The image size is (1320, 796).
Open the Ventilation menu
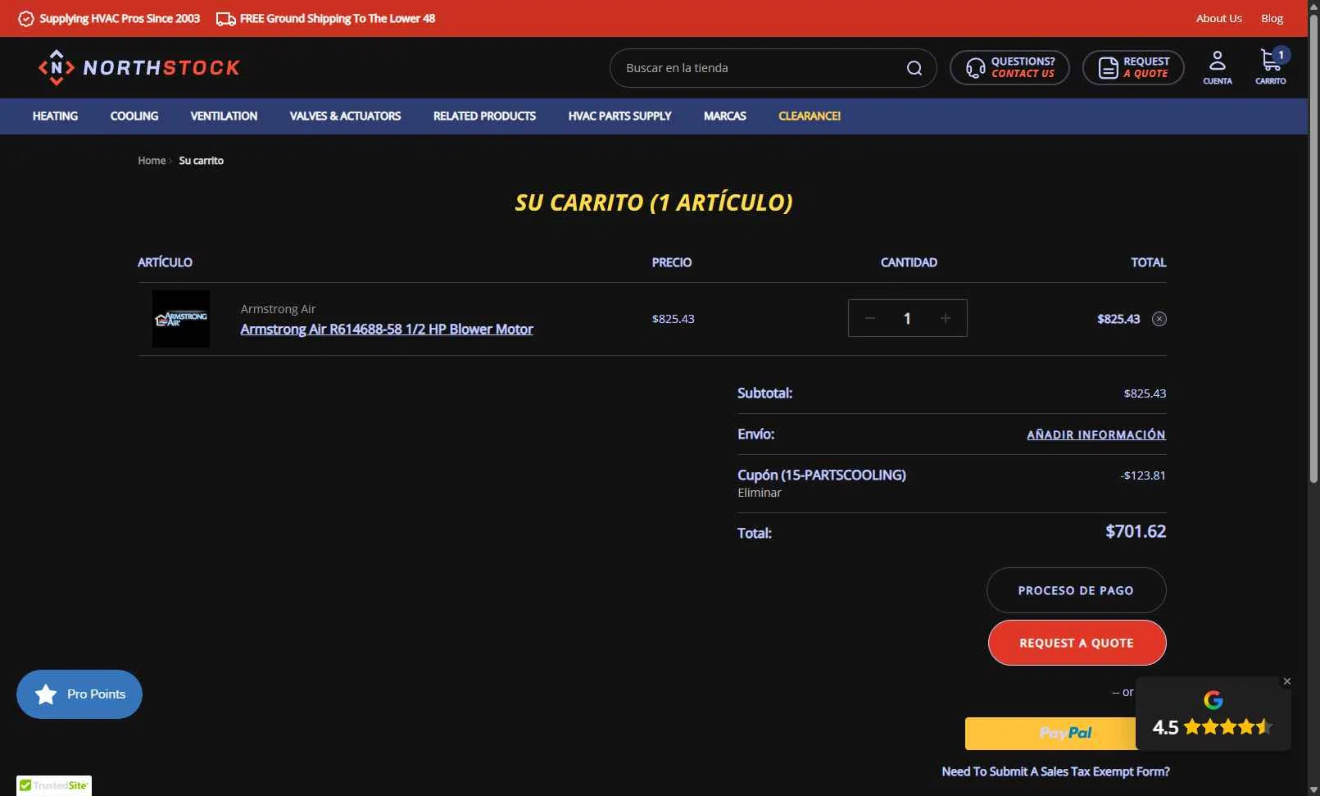pos(224,116)
